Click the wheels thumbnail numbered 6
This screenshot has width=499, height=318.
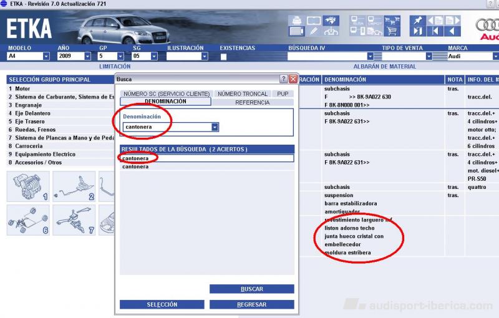(28, 220)
